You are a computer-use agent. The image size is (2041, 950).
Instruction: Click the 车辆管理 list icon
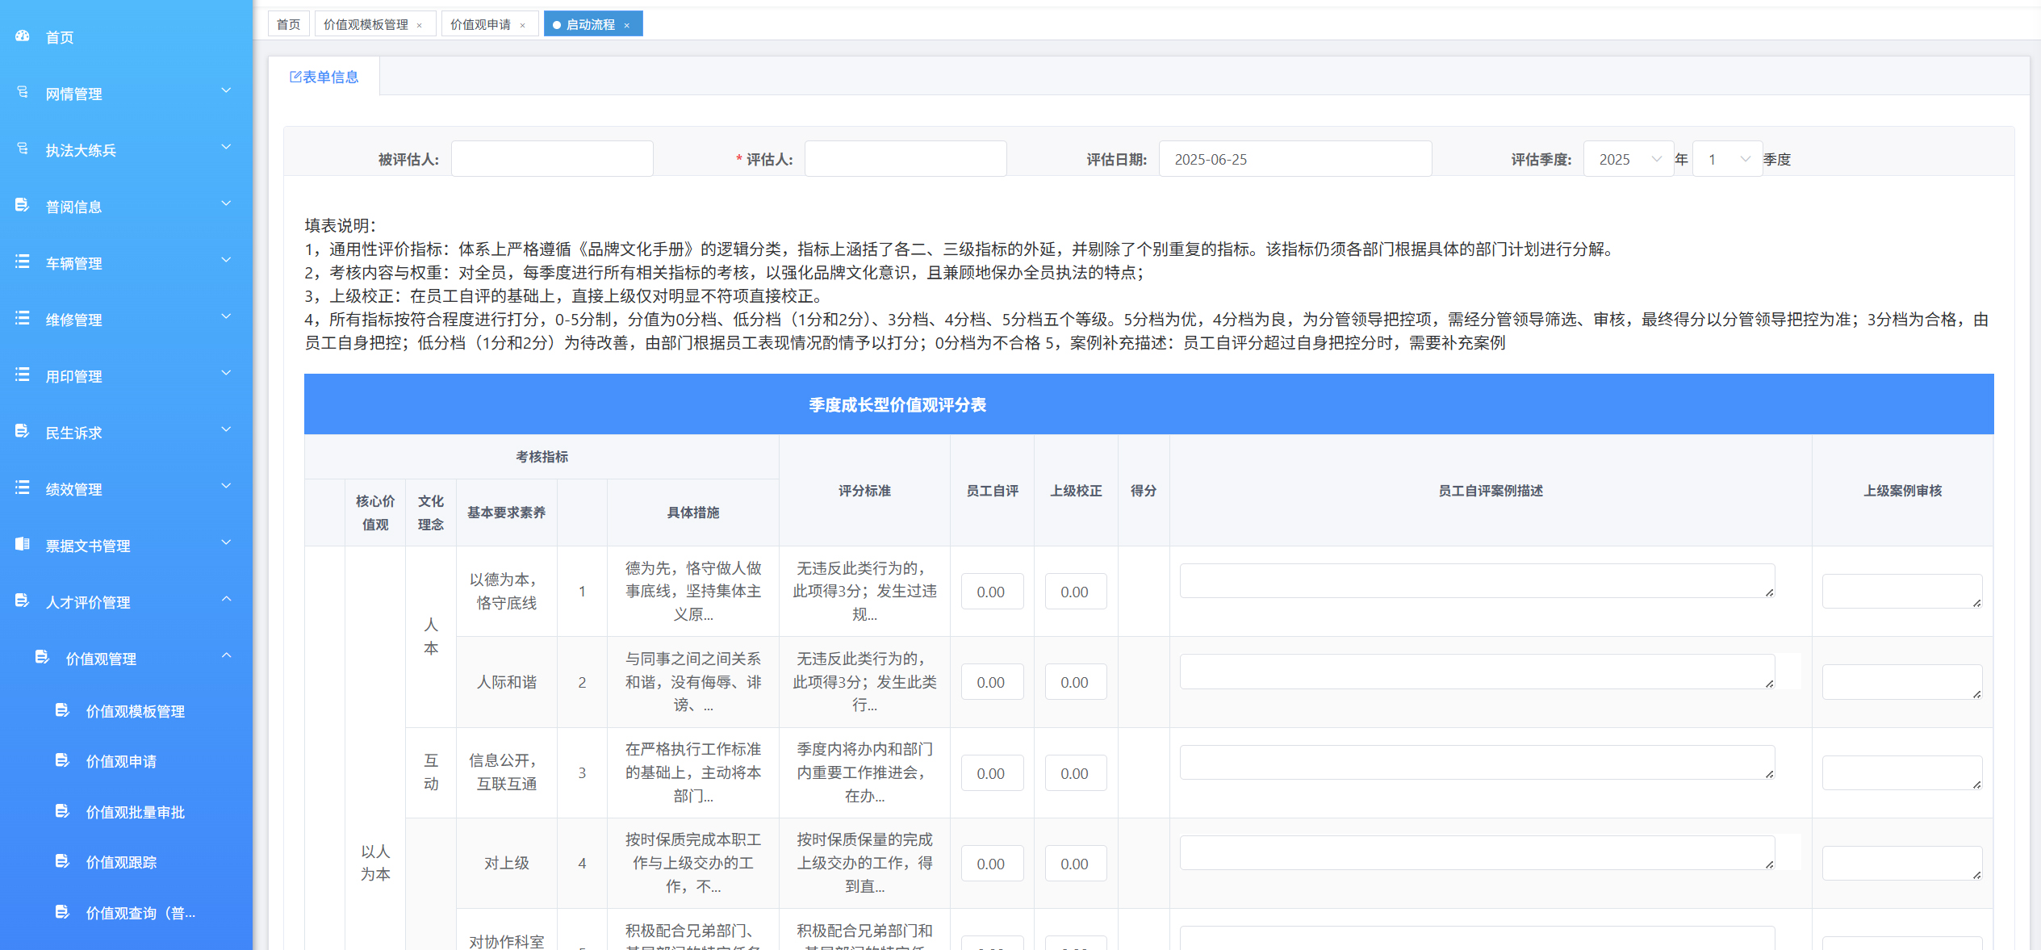click(23, 262)
